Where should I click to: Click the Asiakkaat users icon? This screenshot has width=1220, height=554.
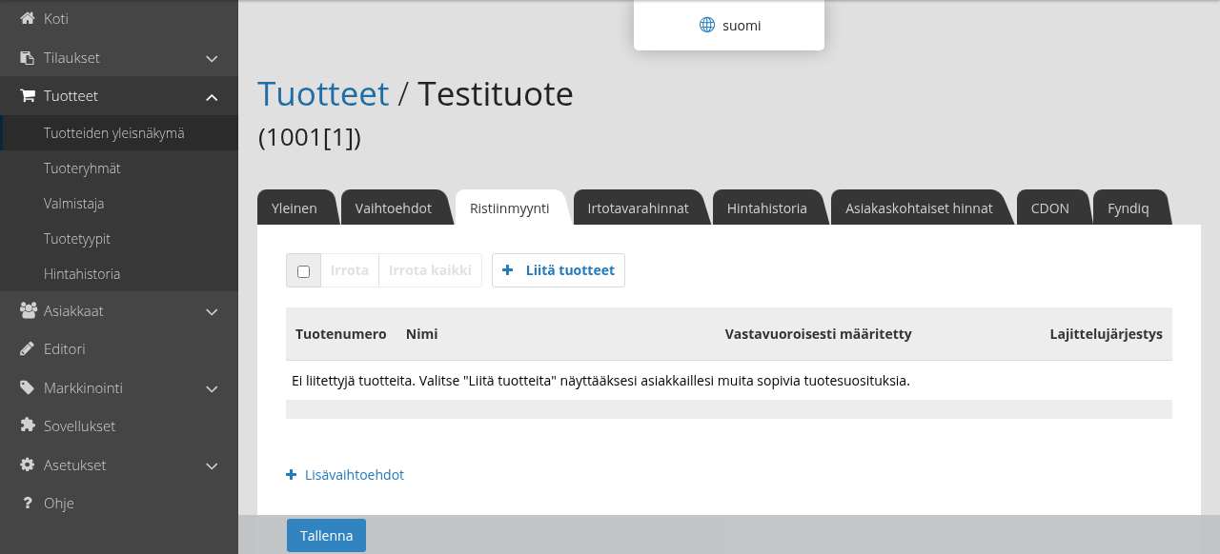click(x=28, y=310)
